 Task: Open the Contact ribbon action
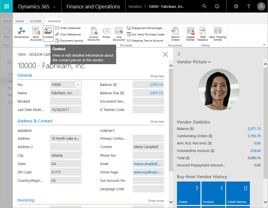tap(48, 33)
